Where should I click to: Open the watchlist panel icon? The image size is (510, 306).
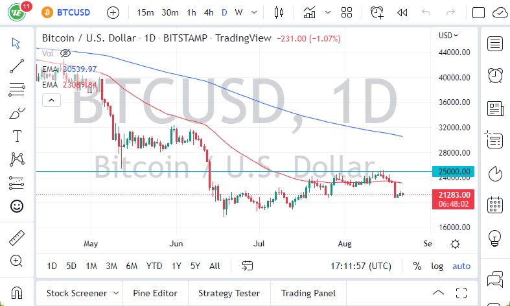pyautogui.click(x=496, y=43)
